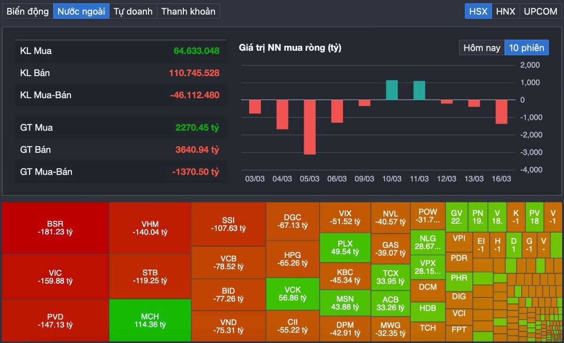564x343 pixels.
Task: Click GT Bán value 3640.94 tỷ
Action: point(197,149)
